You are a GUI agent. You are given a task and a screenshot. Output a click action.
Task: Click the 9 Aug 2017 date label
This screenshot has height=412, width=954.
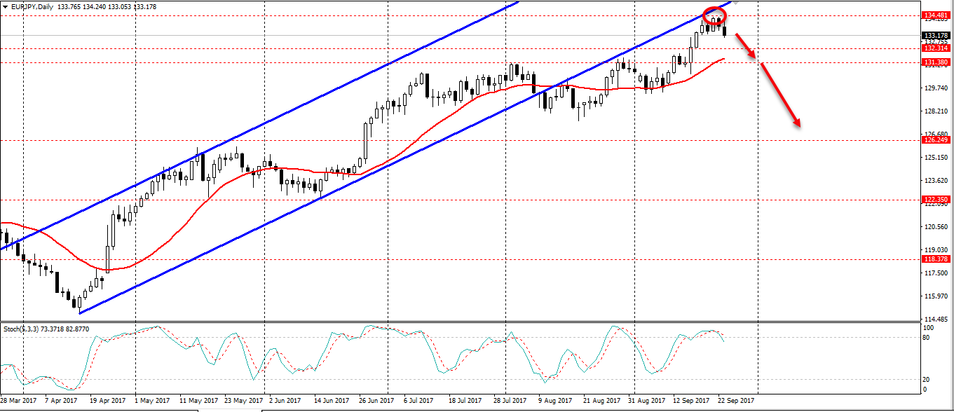(x=552, y=401)
